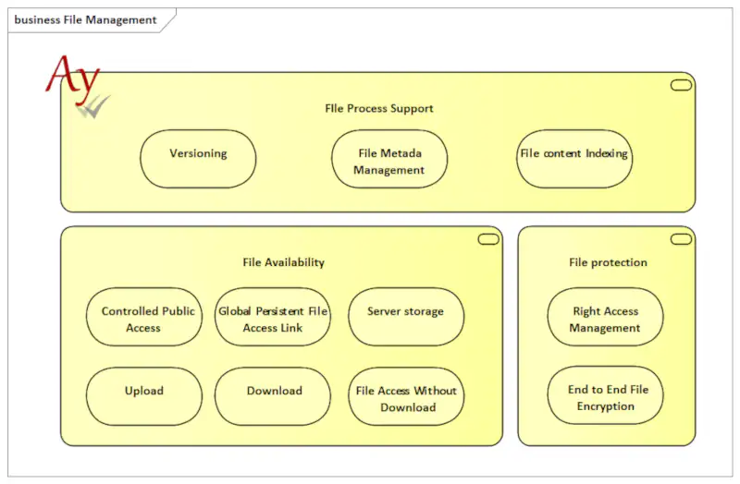Click the capability icon in File protection box
Image resolution: width=740 pixels, height=484 pixels.
click(x=681, y=239)
